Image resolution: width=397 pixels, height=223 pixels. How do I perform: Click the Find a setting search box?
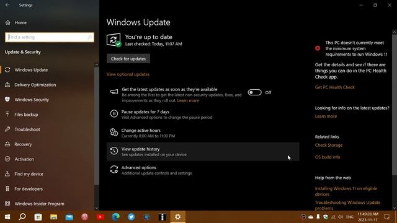click(x=50, y=37)
